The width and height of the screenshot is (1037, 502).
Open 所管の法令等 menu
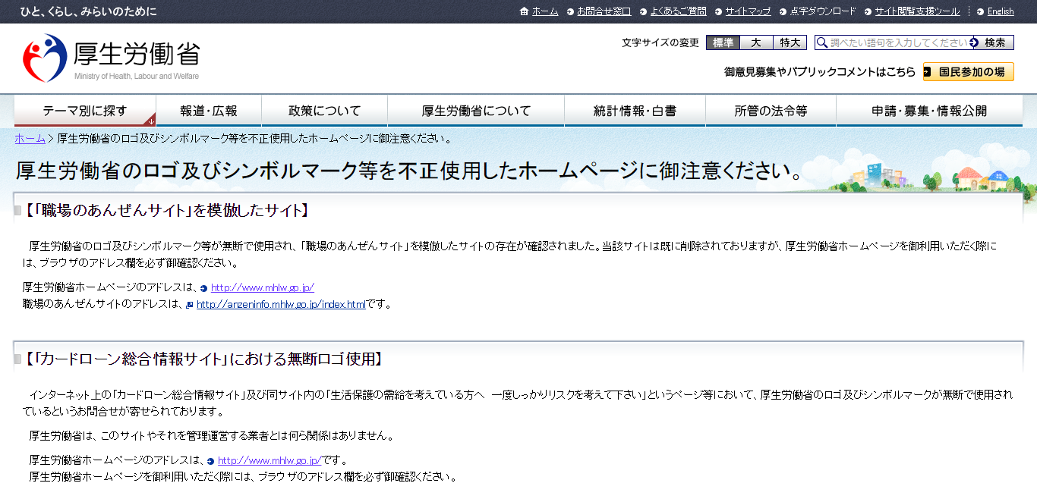(771, 111)
